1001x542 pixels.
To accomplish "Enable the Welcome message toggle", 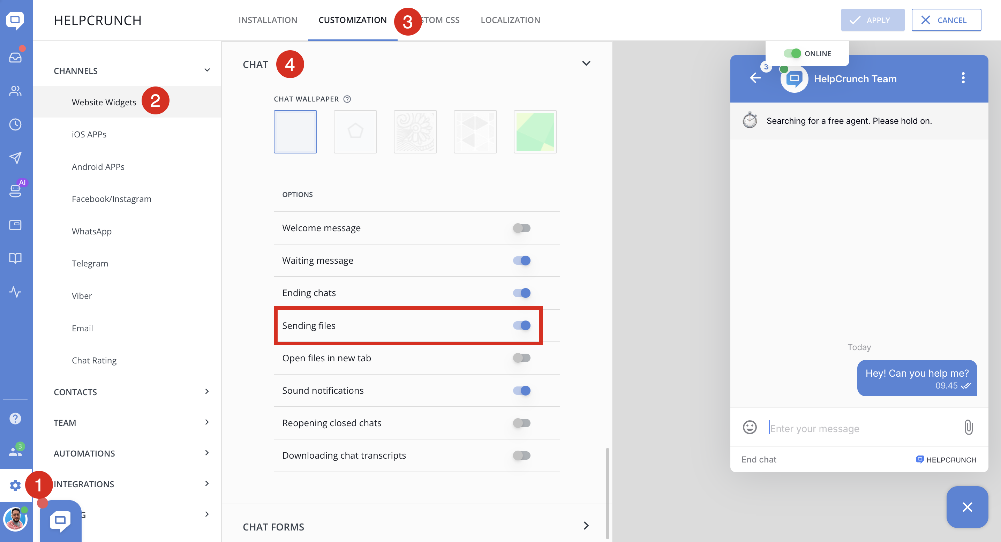I will [x=521, y=228].
